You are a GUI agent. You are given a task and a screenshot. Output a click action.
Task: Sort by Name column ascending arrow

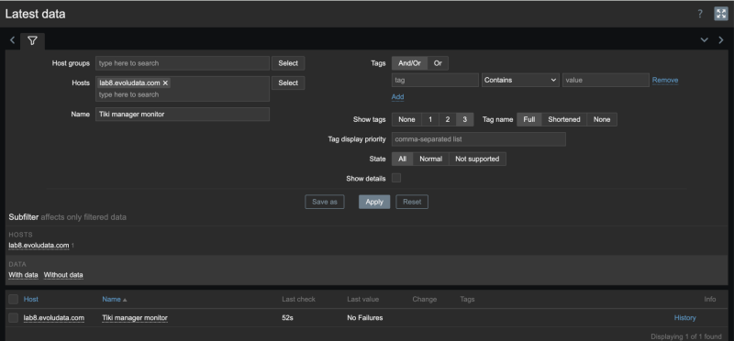tap(125, 300)
